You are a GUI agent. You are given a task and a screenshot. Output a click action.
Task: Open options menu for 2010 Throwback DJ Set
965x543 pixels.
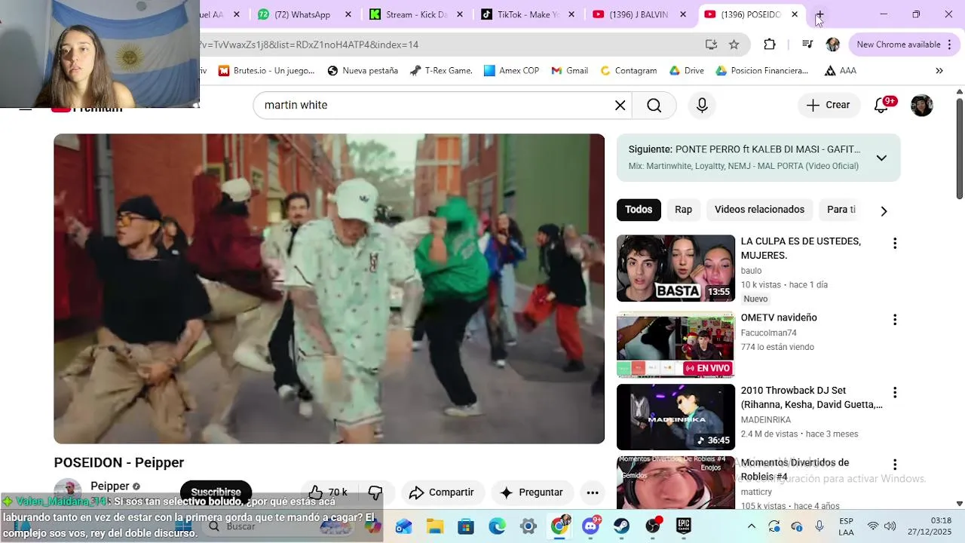pyautogui.click(x=895, y=393)
